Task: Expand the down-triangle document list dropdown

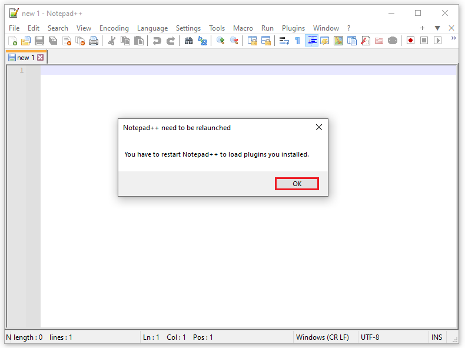Action: 437,28
